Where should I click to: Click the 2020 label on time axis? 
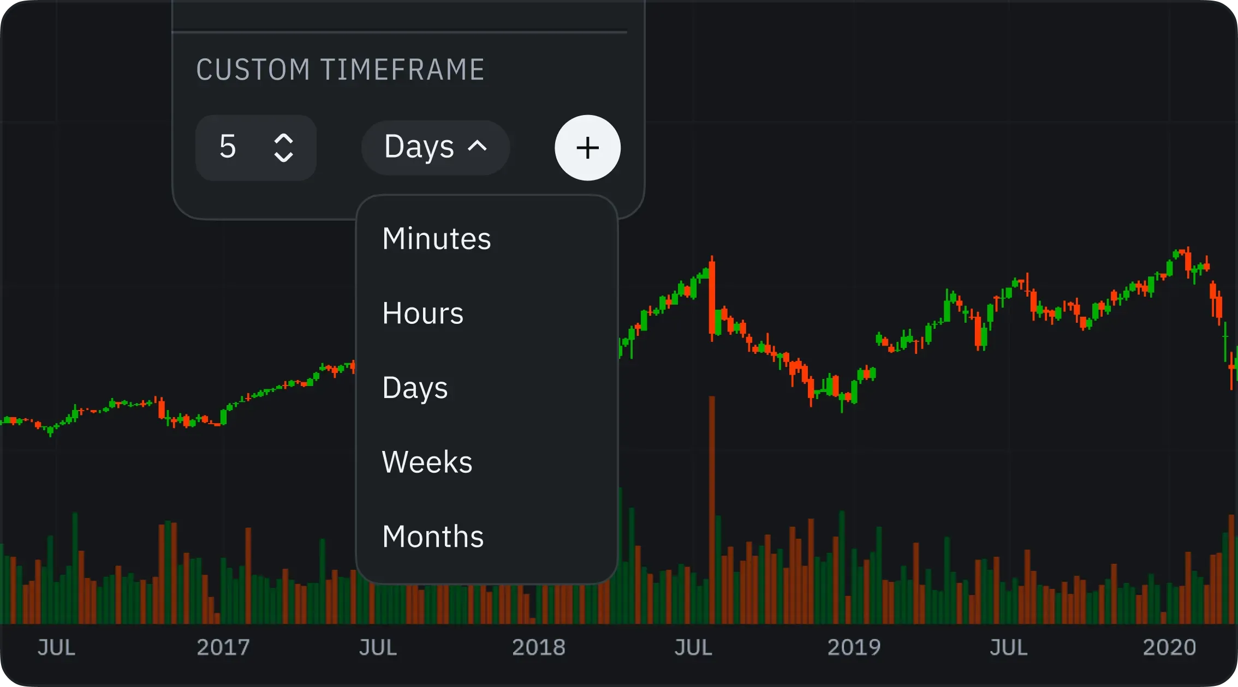(1169, 647)
